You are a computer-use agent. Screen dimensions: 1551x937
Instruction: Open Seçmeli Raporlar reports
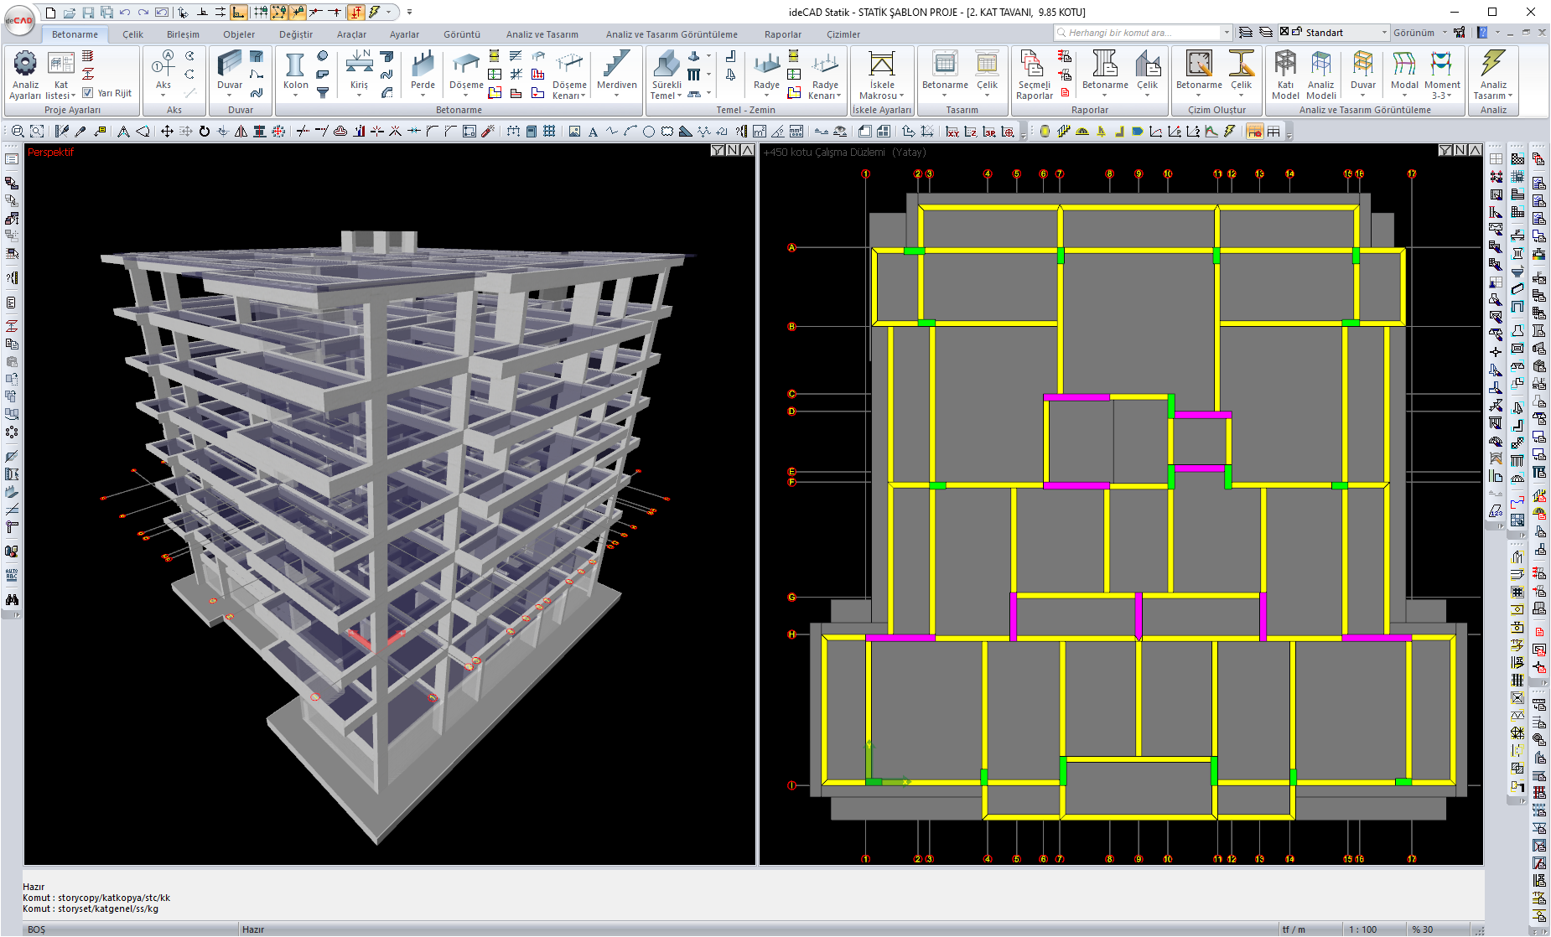click(x=1034, y=74)
